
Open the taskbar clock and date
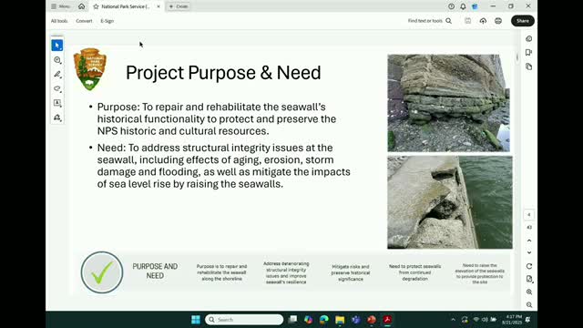point(512,320)
